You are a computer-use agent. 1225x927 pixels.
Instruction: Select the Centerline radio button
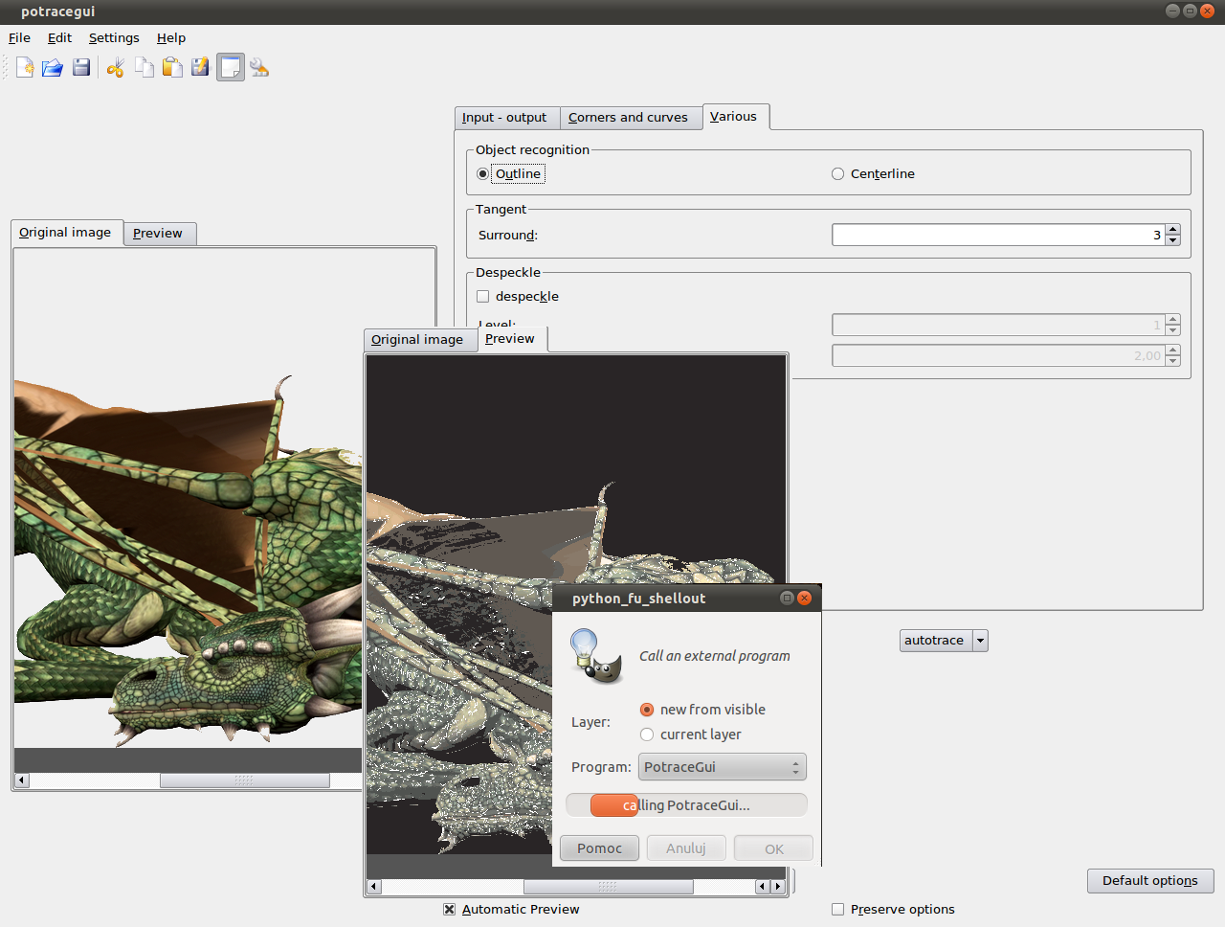[837, 173]
